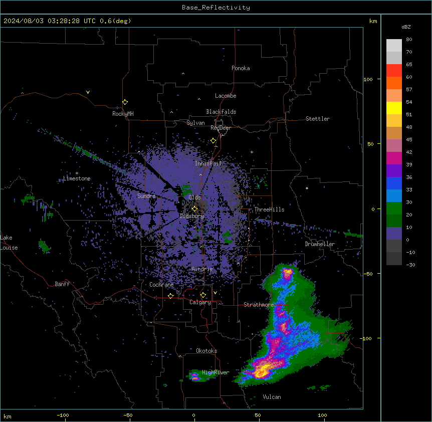Image resolution: width=432 pixels, height=422 pixels.
Task: Click the yellow station marker south of RedDeer
Action: pyautogui.click(x=213, y=141)
